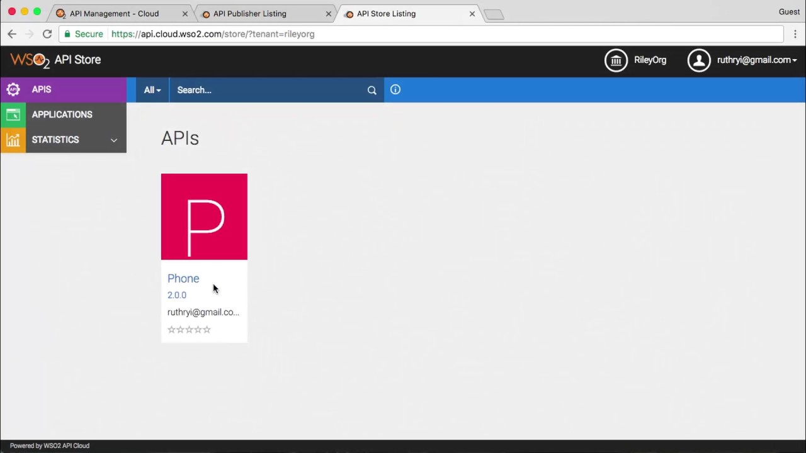Click the WSO2 API Store logo
The height and width of the screenshot is (453, 806).
pyautogui.click(x=55, y=60)
